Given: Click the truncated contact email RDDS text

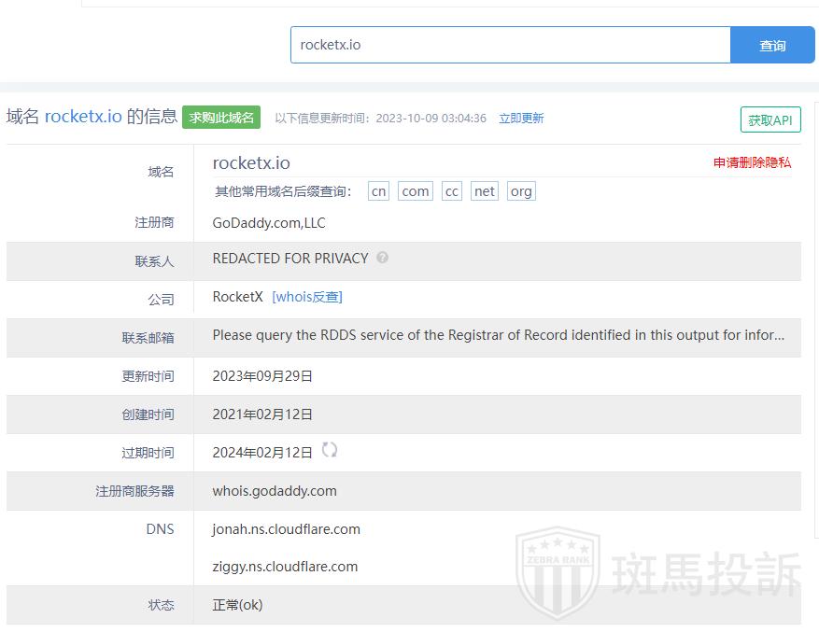Looking at the screenshot, I should click(498, 335).
